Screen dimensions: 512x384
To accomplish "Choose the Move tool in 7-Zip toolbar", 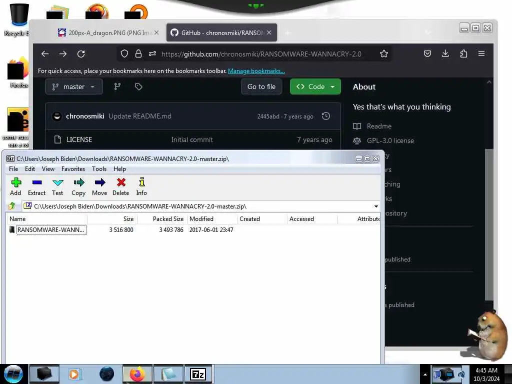I will click(x=99, y=187).
